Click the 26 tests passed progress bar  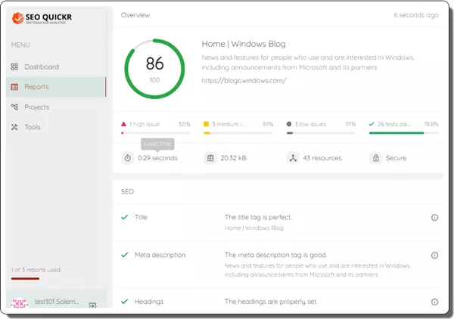403,132
